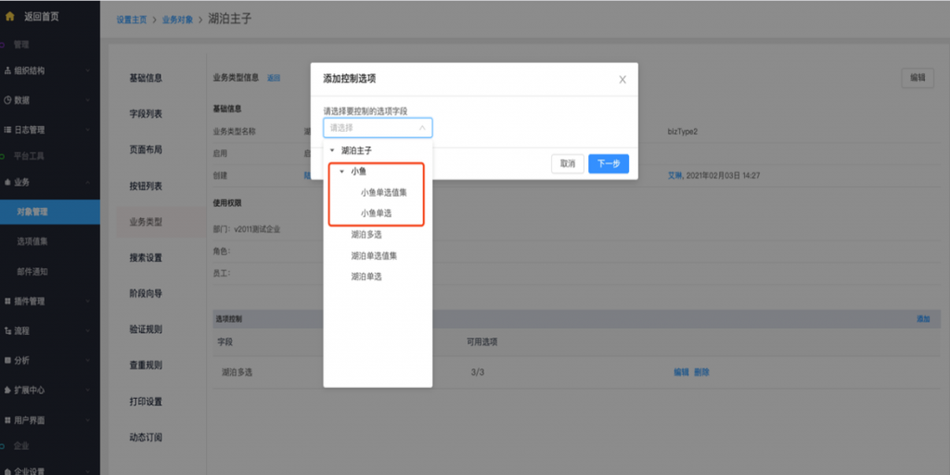Open 字段列表 tab in settings menu
This screenshot has width=950, height=475.
coord(146,114)
